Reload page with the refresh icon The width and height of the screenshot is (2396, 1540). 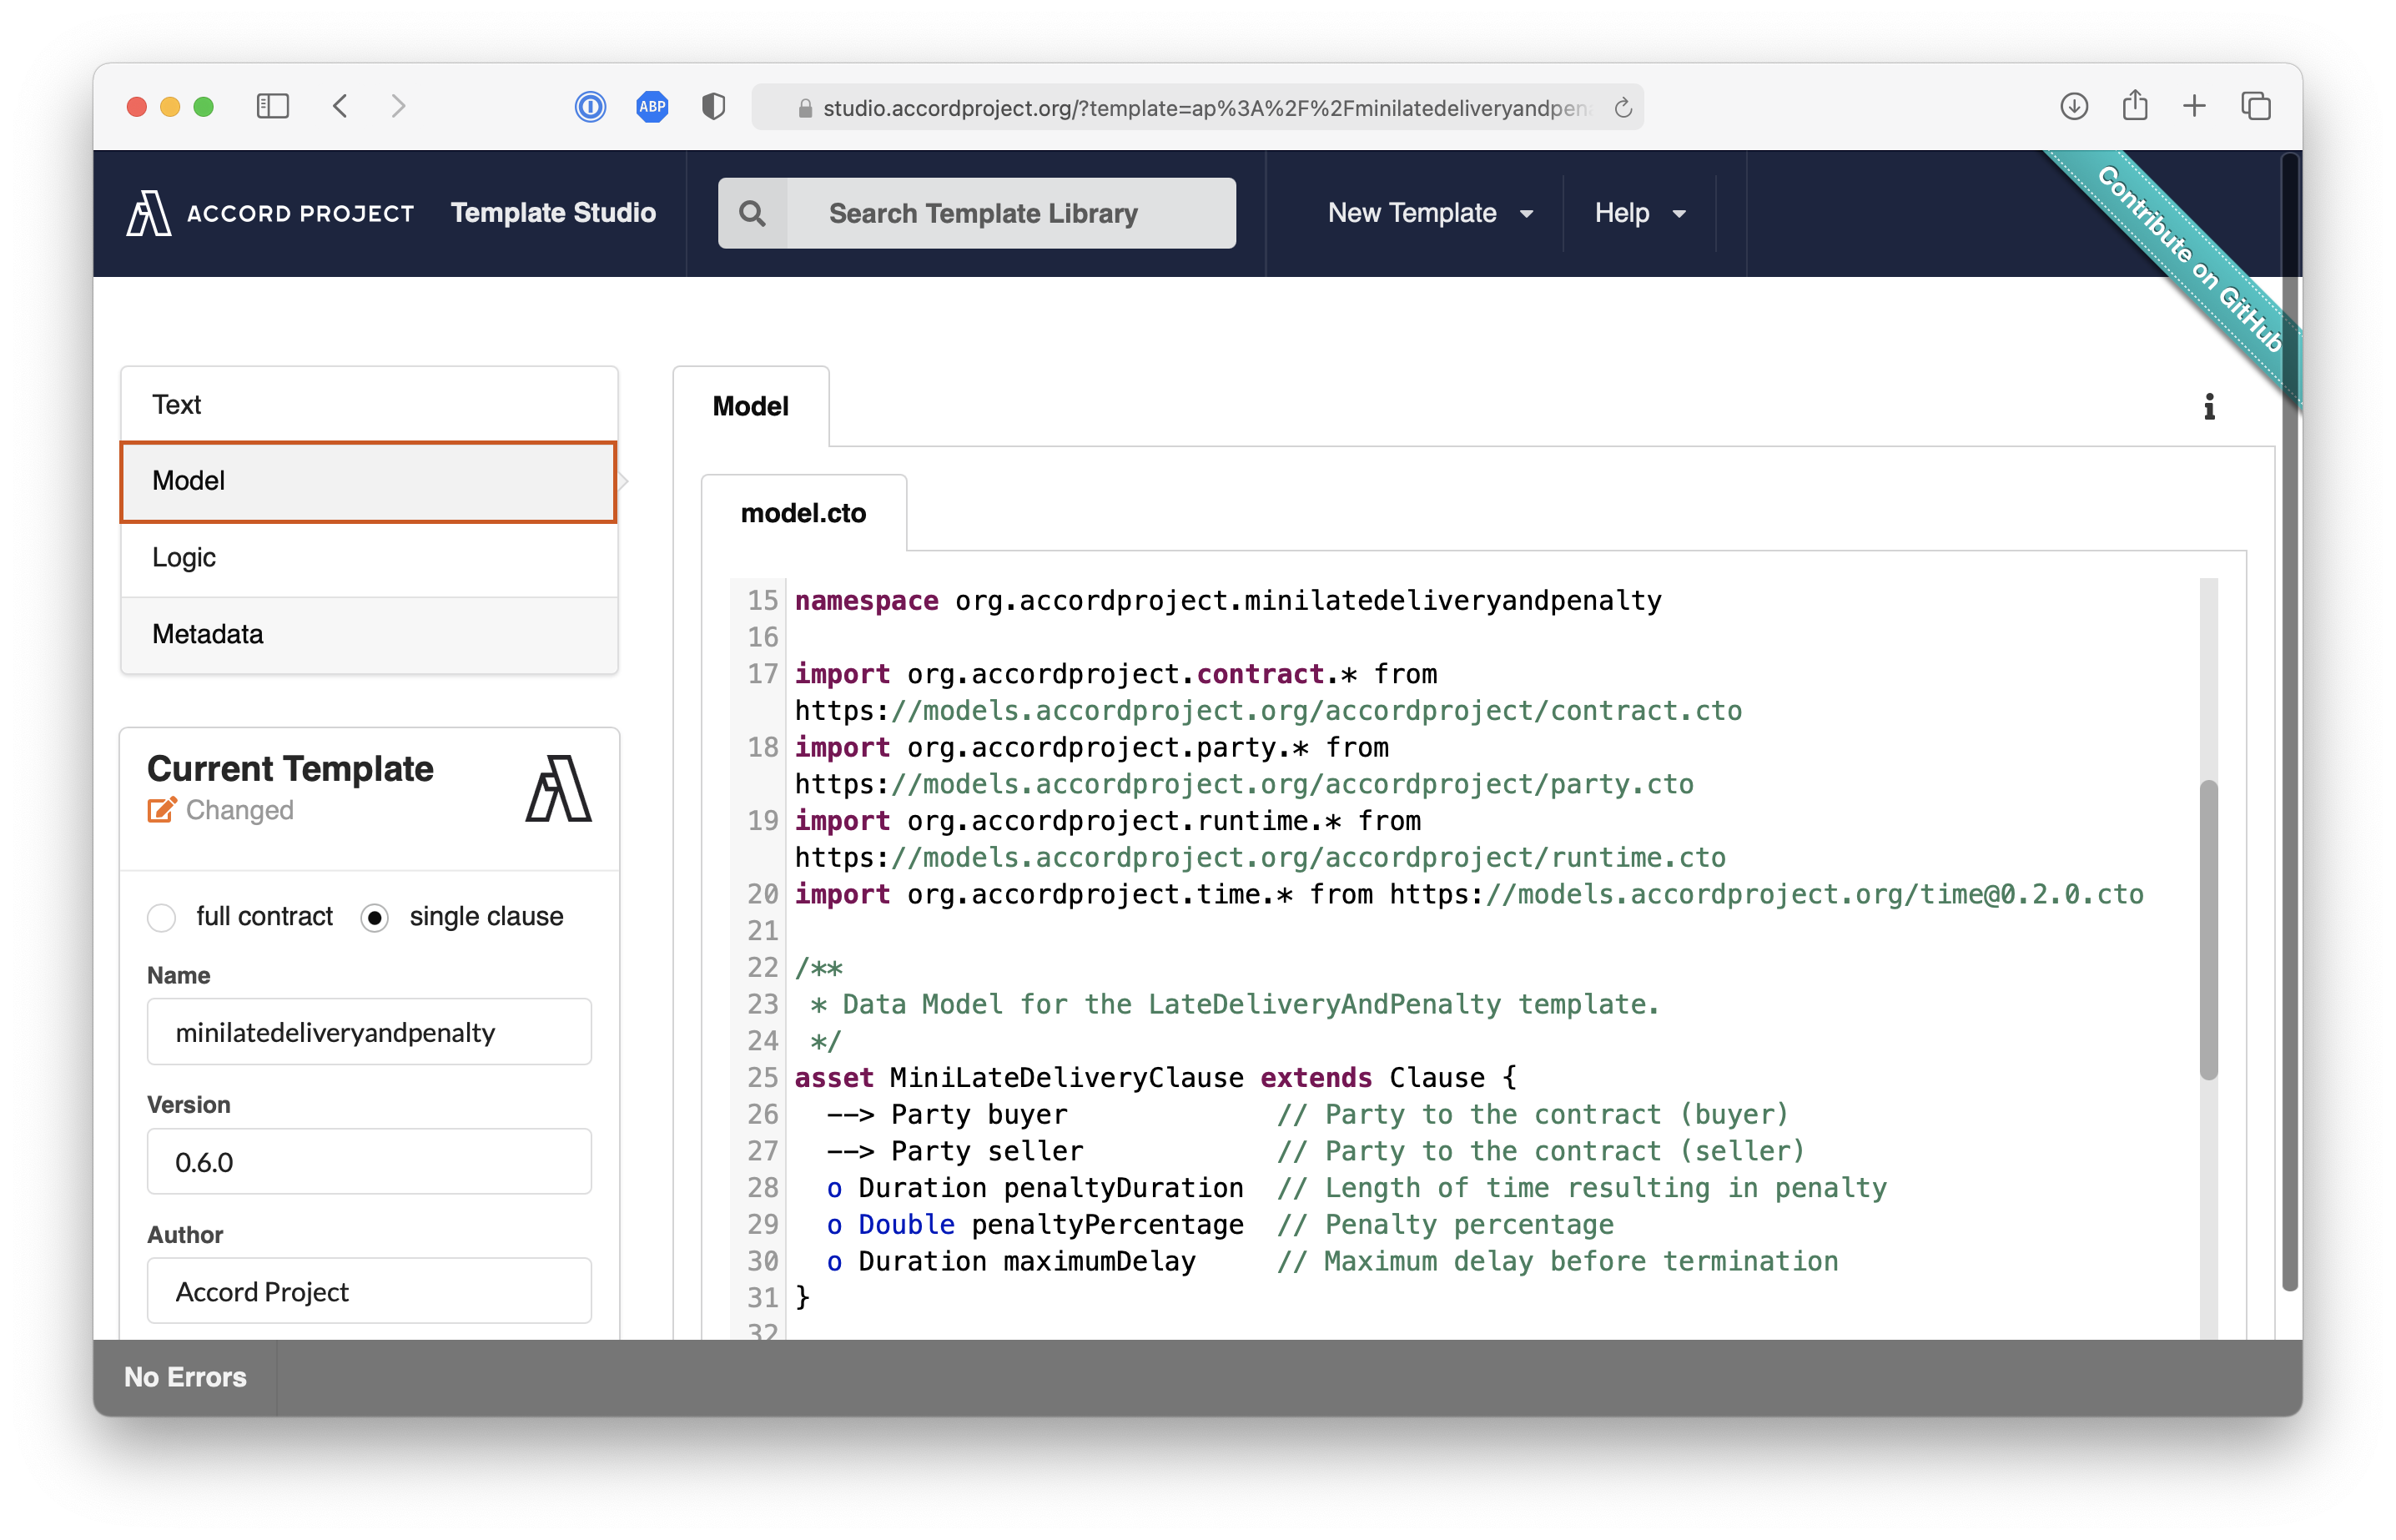(1623, 108)
